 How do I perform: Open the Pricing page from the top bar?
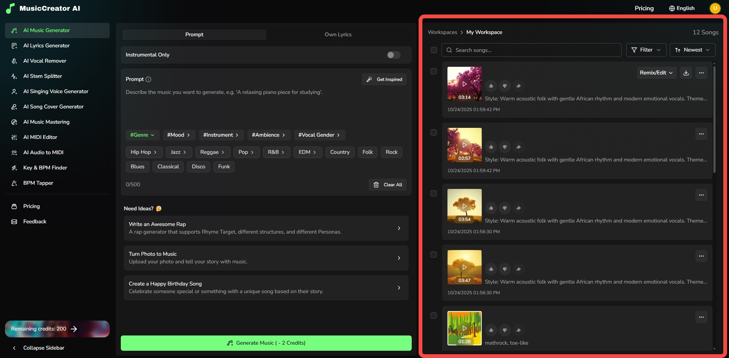click(644, 8)
